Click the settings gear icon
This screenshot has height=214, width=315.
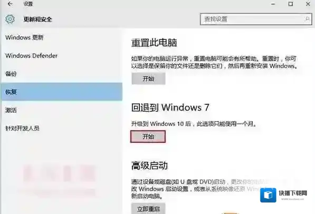click(10, 20)
